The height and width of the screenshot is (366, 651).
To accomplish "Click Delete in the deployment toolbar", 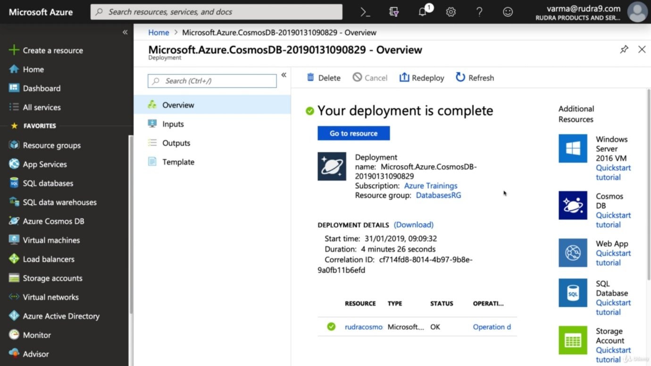I will (324, 78).
